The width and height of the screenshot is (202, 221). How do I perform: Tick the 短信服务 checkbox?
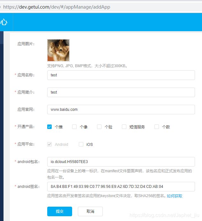tap(124, 127)
